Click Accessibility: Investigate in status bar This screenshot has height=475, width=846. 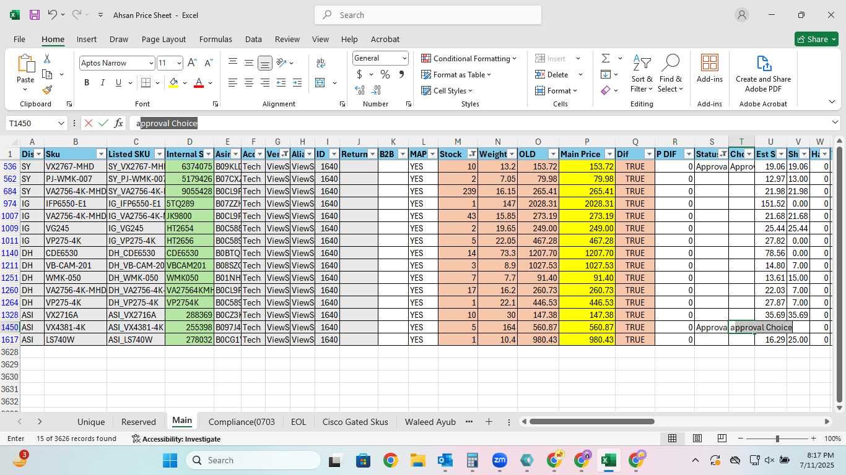pyautogui.click(x=176, y=439)
